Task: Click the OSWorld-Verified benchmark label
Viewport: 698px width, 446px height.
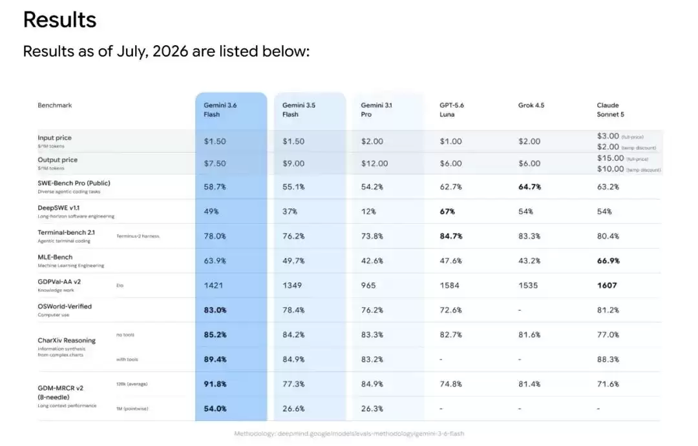Action: [x=65, y=307]
